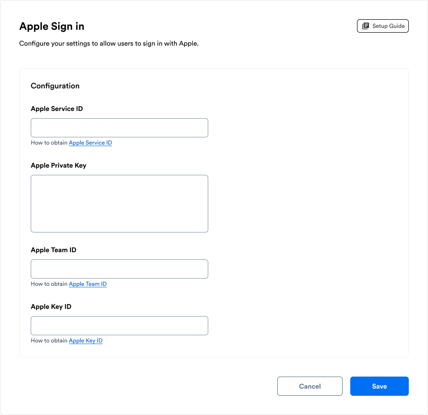Image resolution: width=428 pixels, height=415 pixels.
Task: Cancel the configuration changes
Action: click(x=309, y=386)
